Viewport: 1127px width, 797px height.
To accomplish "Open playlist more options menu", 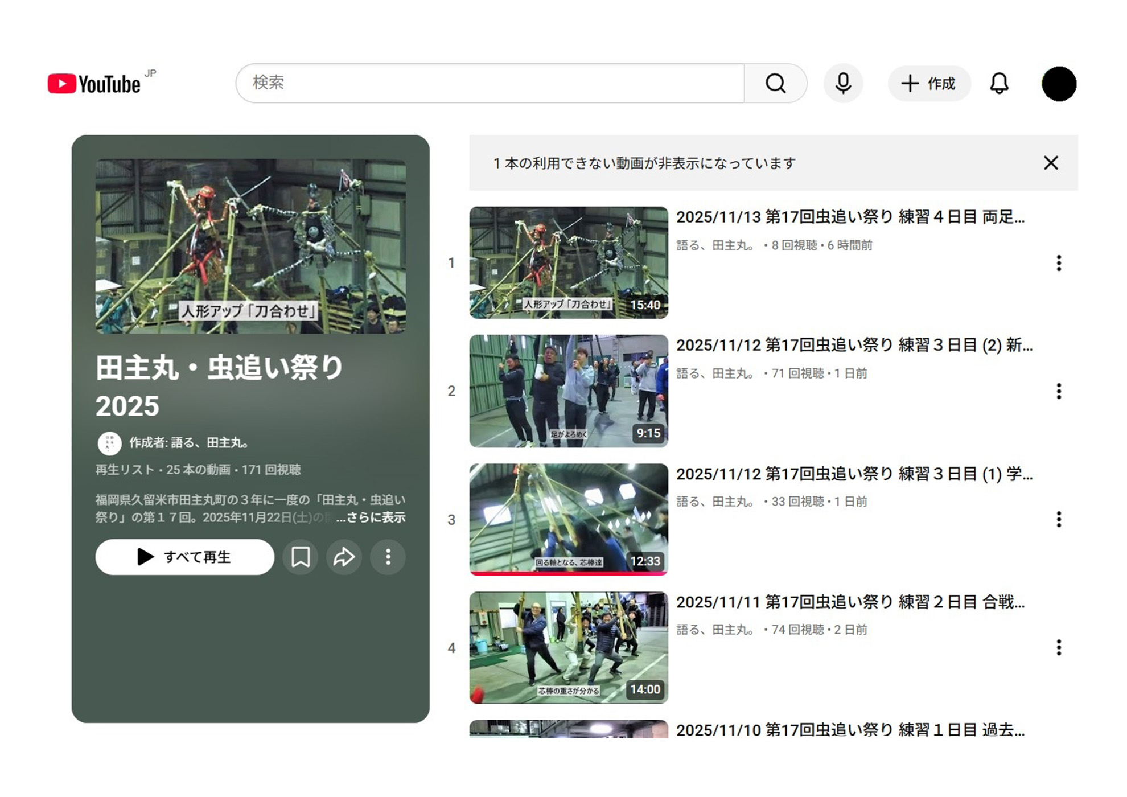I will (x=388, y=557).
